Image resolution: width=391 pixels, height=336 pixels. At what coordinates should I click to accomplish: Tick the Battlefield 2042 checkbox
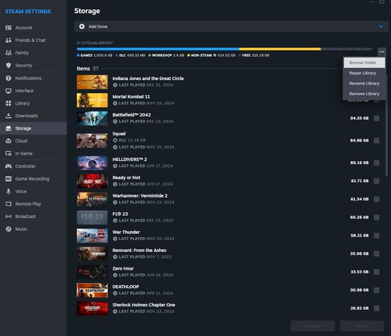pyautogui.click(x=377, y=118)
